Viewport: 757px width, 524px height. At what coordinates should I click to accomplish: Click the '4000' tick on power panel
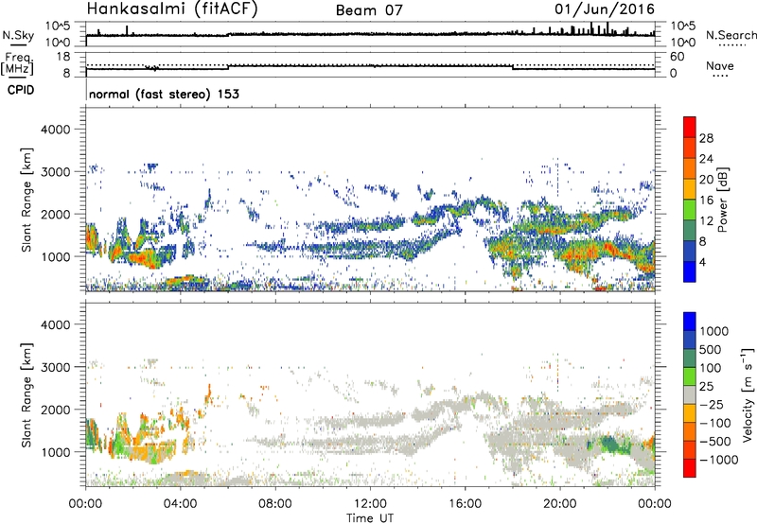55,130
